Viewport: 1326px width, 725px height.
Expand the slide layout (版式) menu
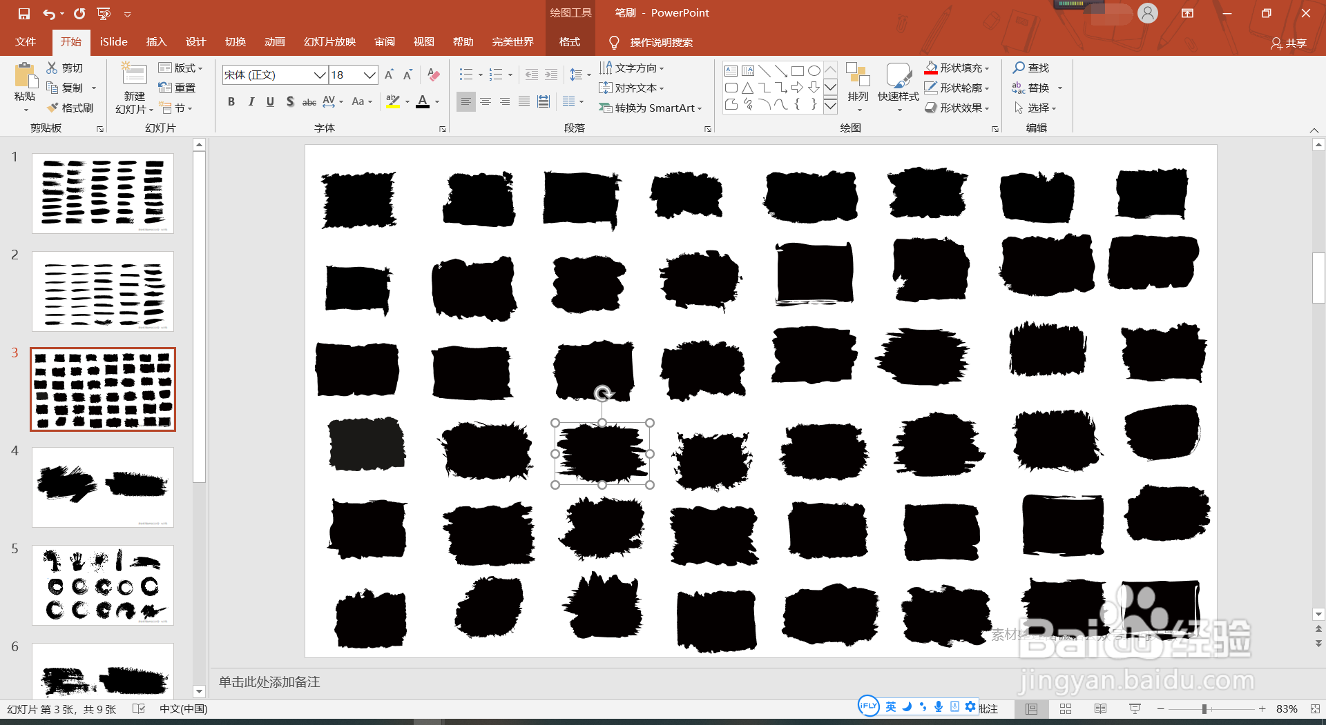pos(181,68)
